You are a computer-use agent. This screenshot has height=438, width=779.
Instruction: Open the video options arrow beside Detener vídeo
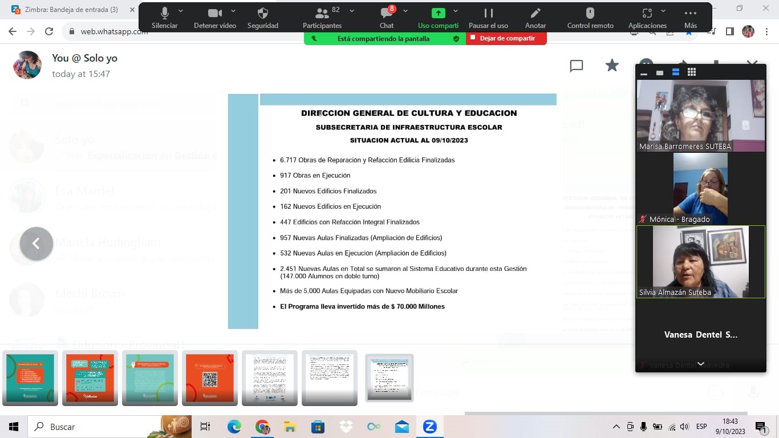233,11
